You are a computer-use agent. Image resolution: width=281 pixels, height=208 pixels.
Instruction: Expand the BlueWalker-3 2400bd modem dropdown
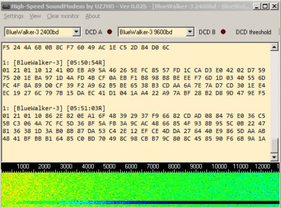click(x=77, y=32)
